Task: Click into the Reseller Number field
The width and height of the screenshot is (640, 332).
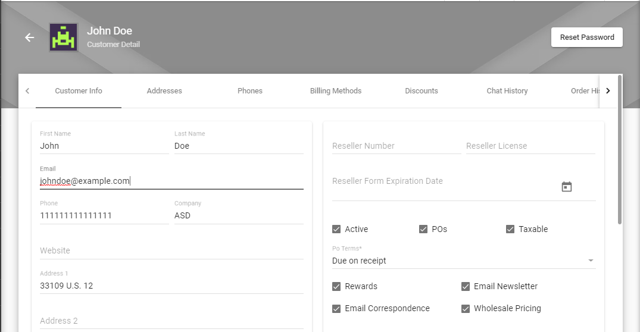Action: [x=397, y=146]
